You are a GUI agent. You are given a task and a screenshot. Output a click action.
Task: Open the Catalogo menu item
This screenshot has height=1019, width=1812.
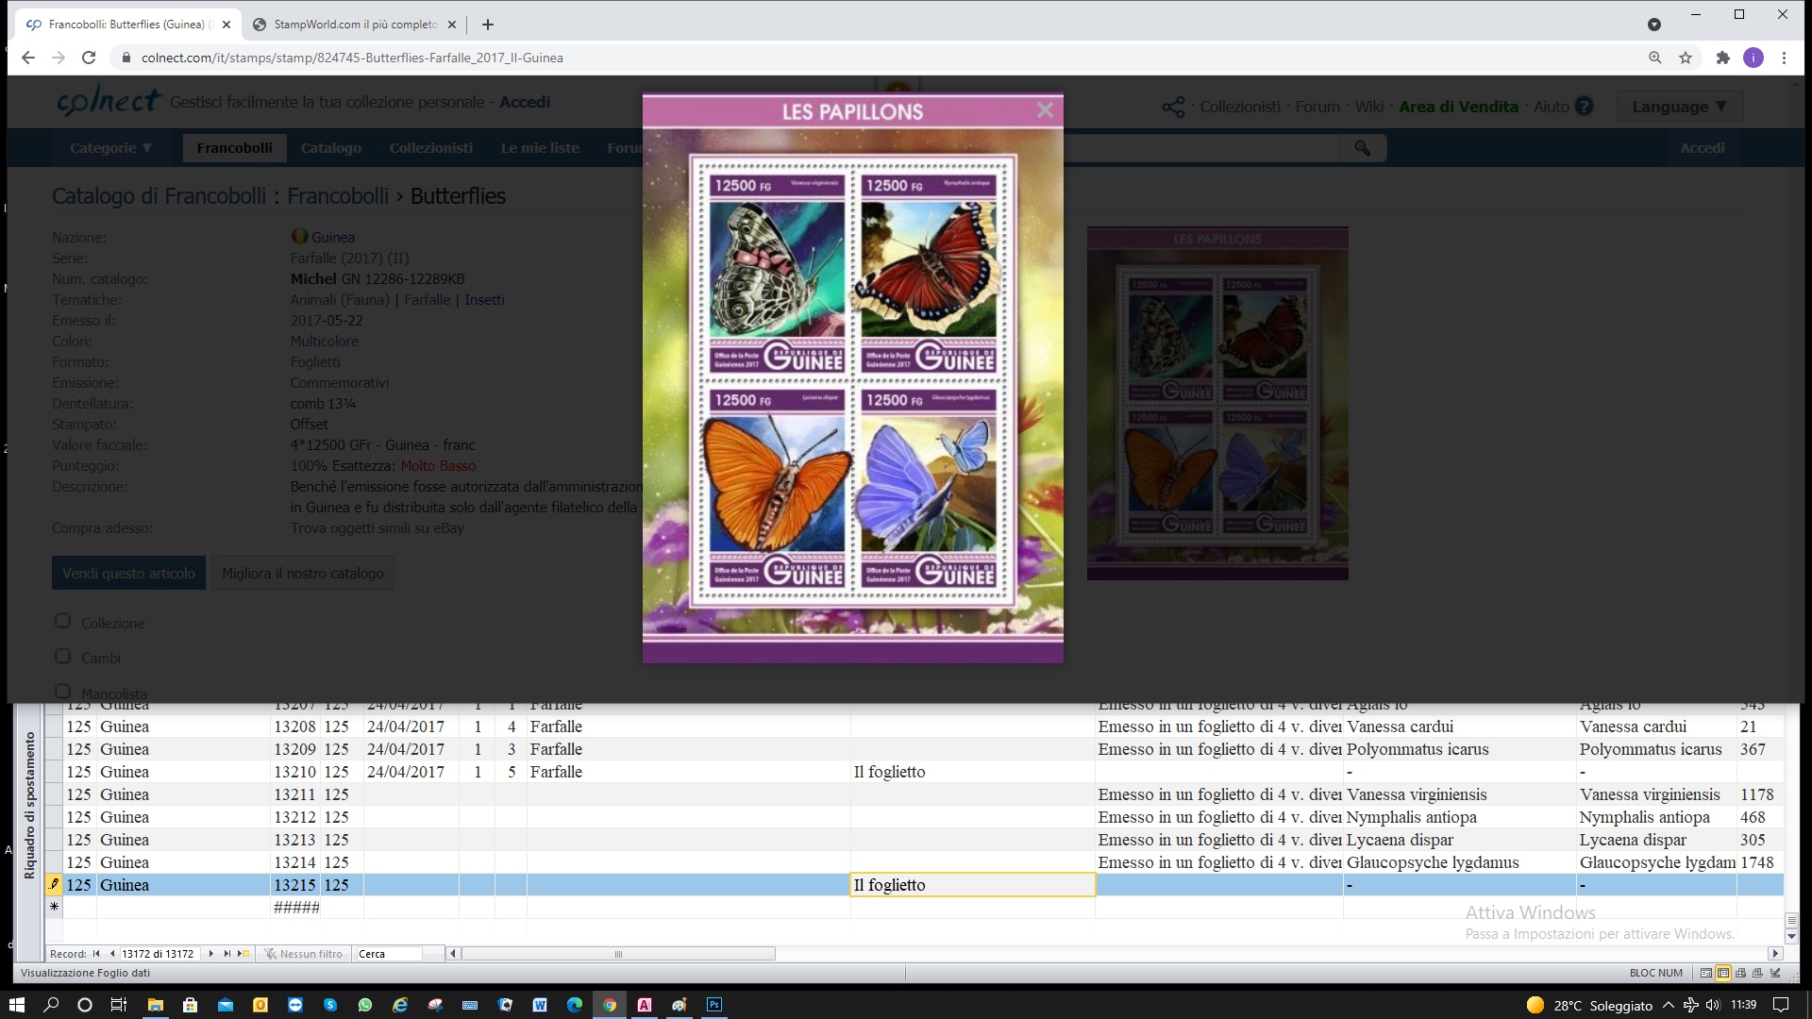pyautogui.click(x=330, y=148)
